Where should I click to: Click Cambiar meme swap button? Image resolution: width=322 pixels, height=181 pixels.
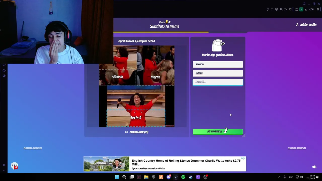coord(137,132)
